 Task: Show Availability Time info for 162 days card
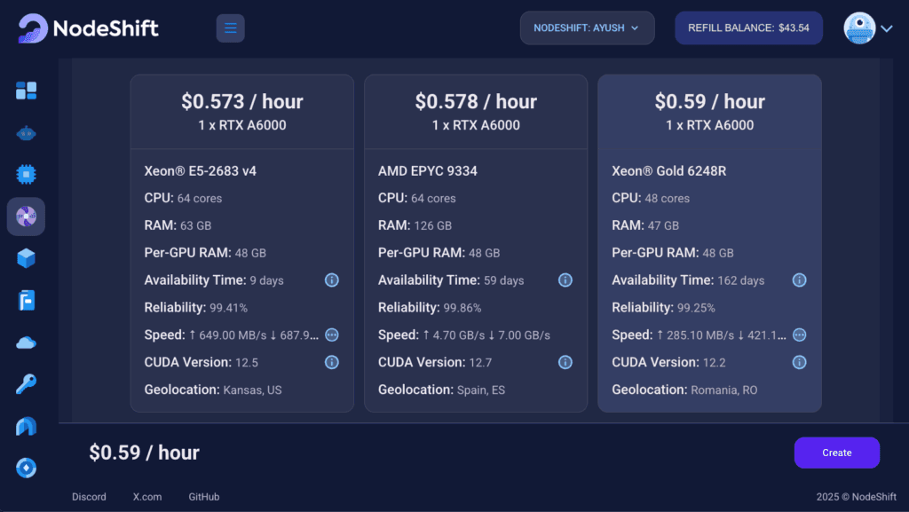[800, 280]
